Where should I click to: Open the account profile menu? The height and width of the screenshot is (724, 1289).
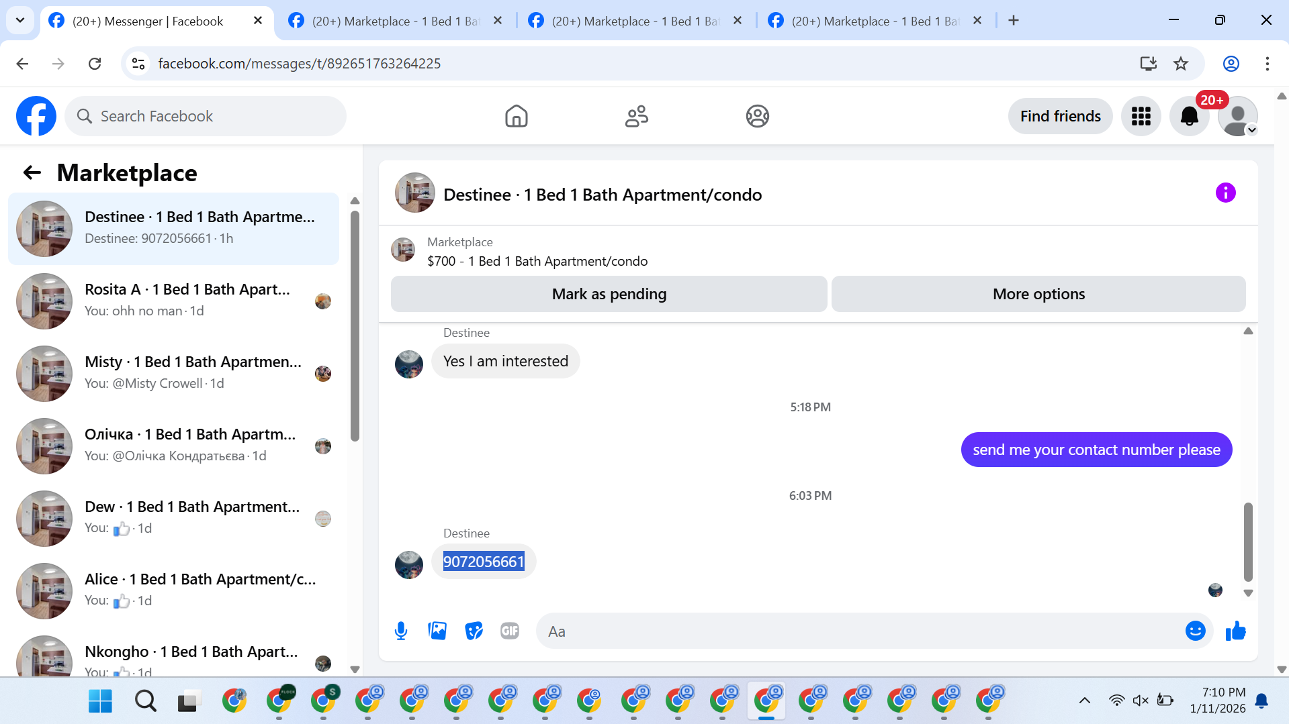[1237, 116]
